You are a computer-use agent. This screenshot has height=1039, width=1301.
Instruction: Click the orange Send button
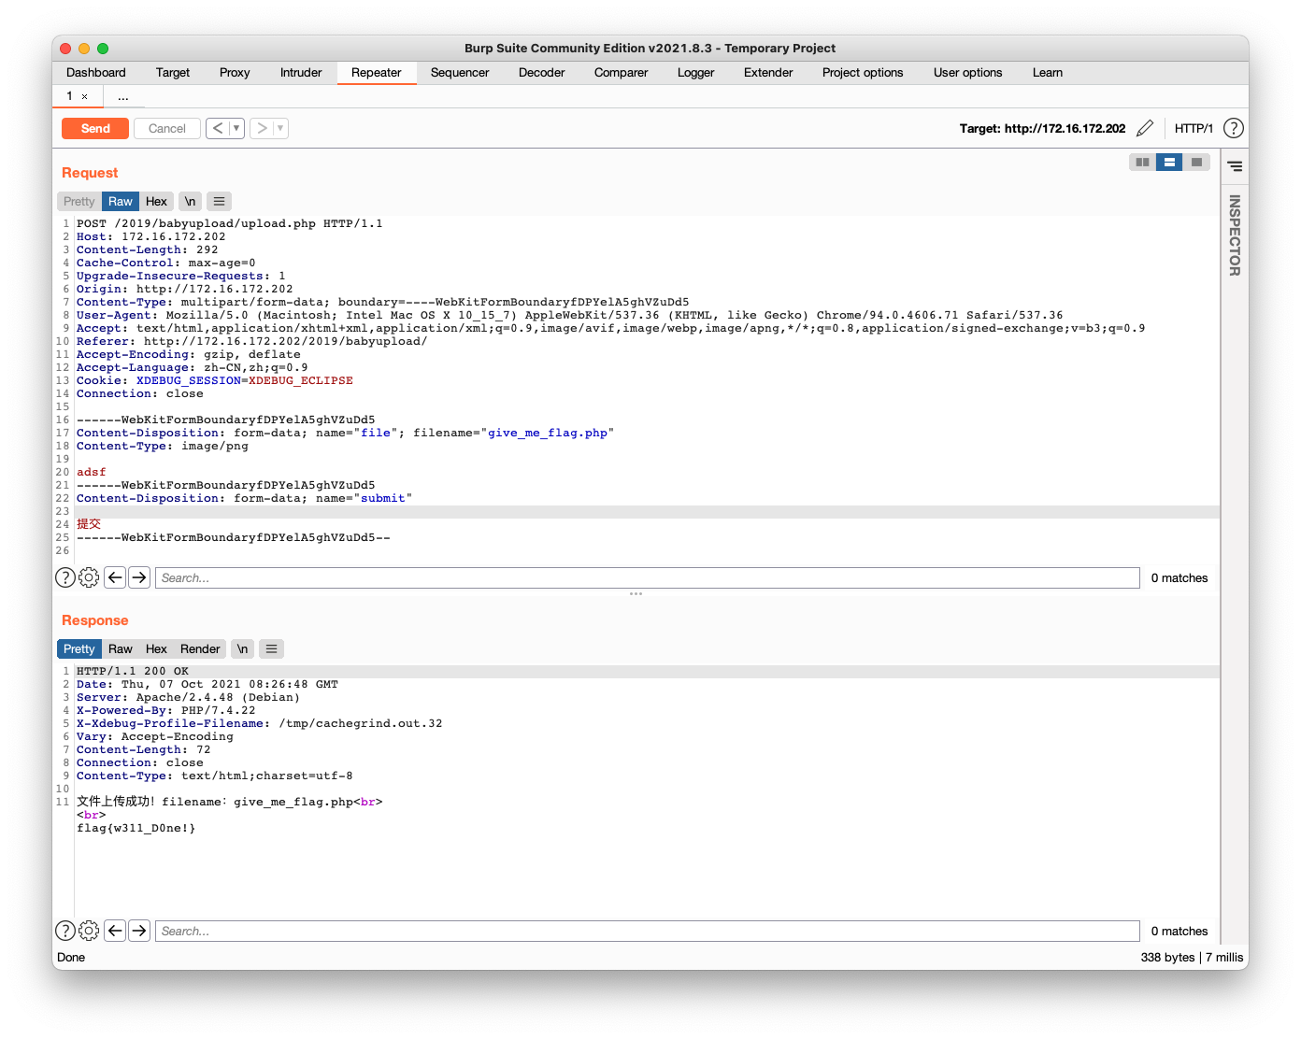tap(95, 128)
